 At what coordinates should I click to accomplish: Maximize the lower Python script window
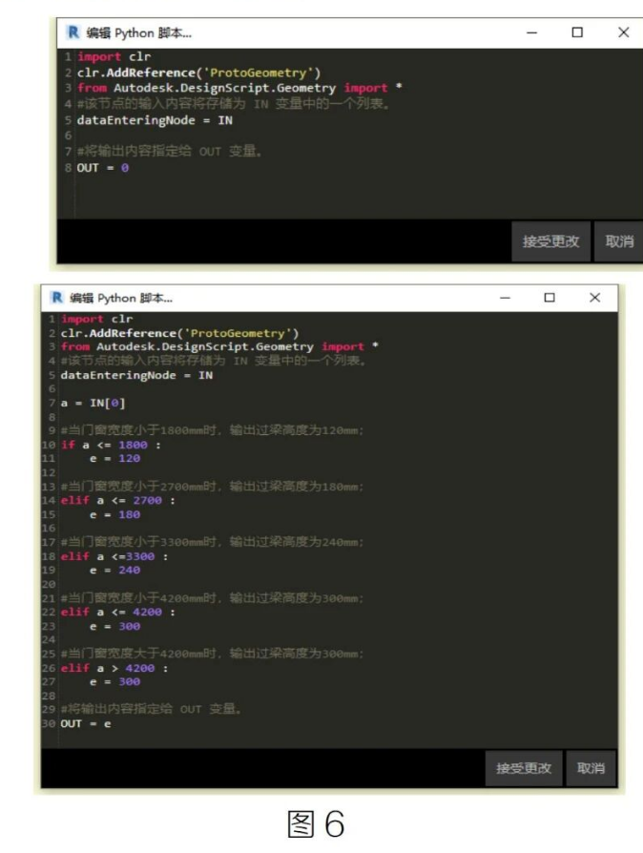click(x=550, y=298)
